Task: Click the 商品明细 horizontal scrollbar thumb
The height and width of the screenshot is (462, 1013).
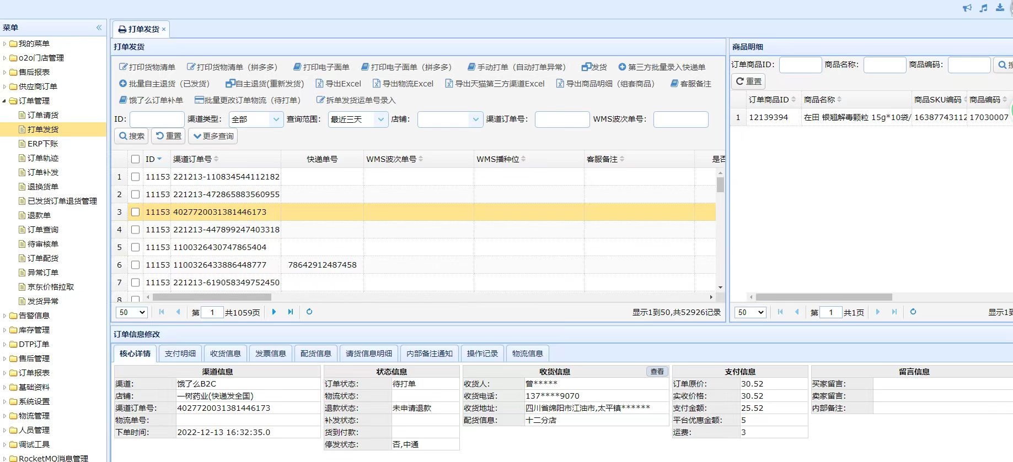Action: pos(824,297)
